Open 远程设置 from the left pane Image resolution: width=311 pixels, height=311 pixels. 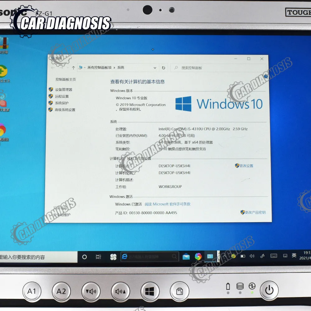coord(62,96)
